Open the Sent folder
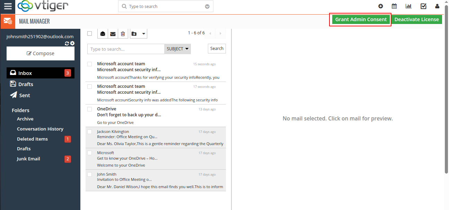 coord(24,95)
